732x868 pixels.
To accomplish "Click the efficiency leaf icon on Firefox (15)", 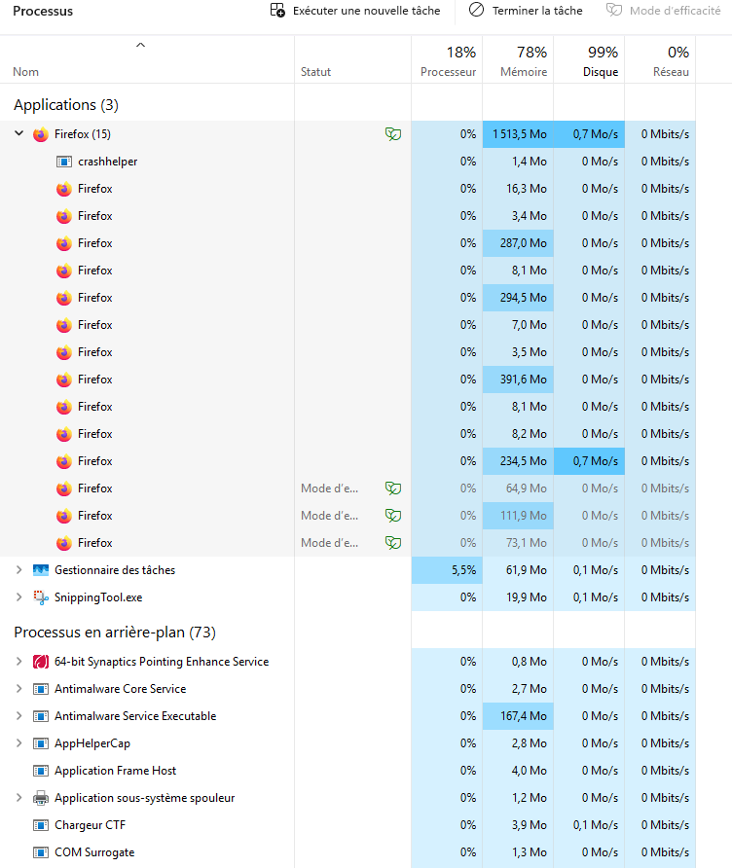I will point(393,134).
